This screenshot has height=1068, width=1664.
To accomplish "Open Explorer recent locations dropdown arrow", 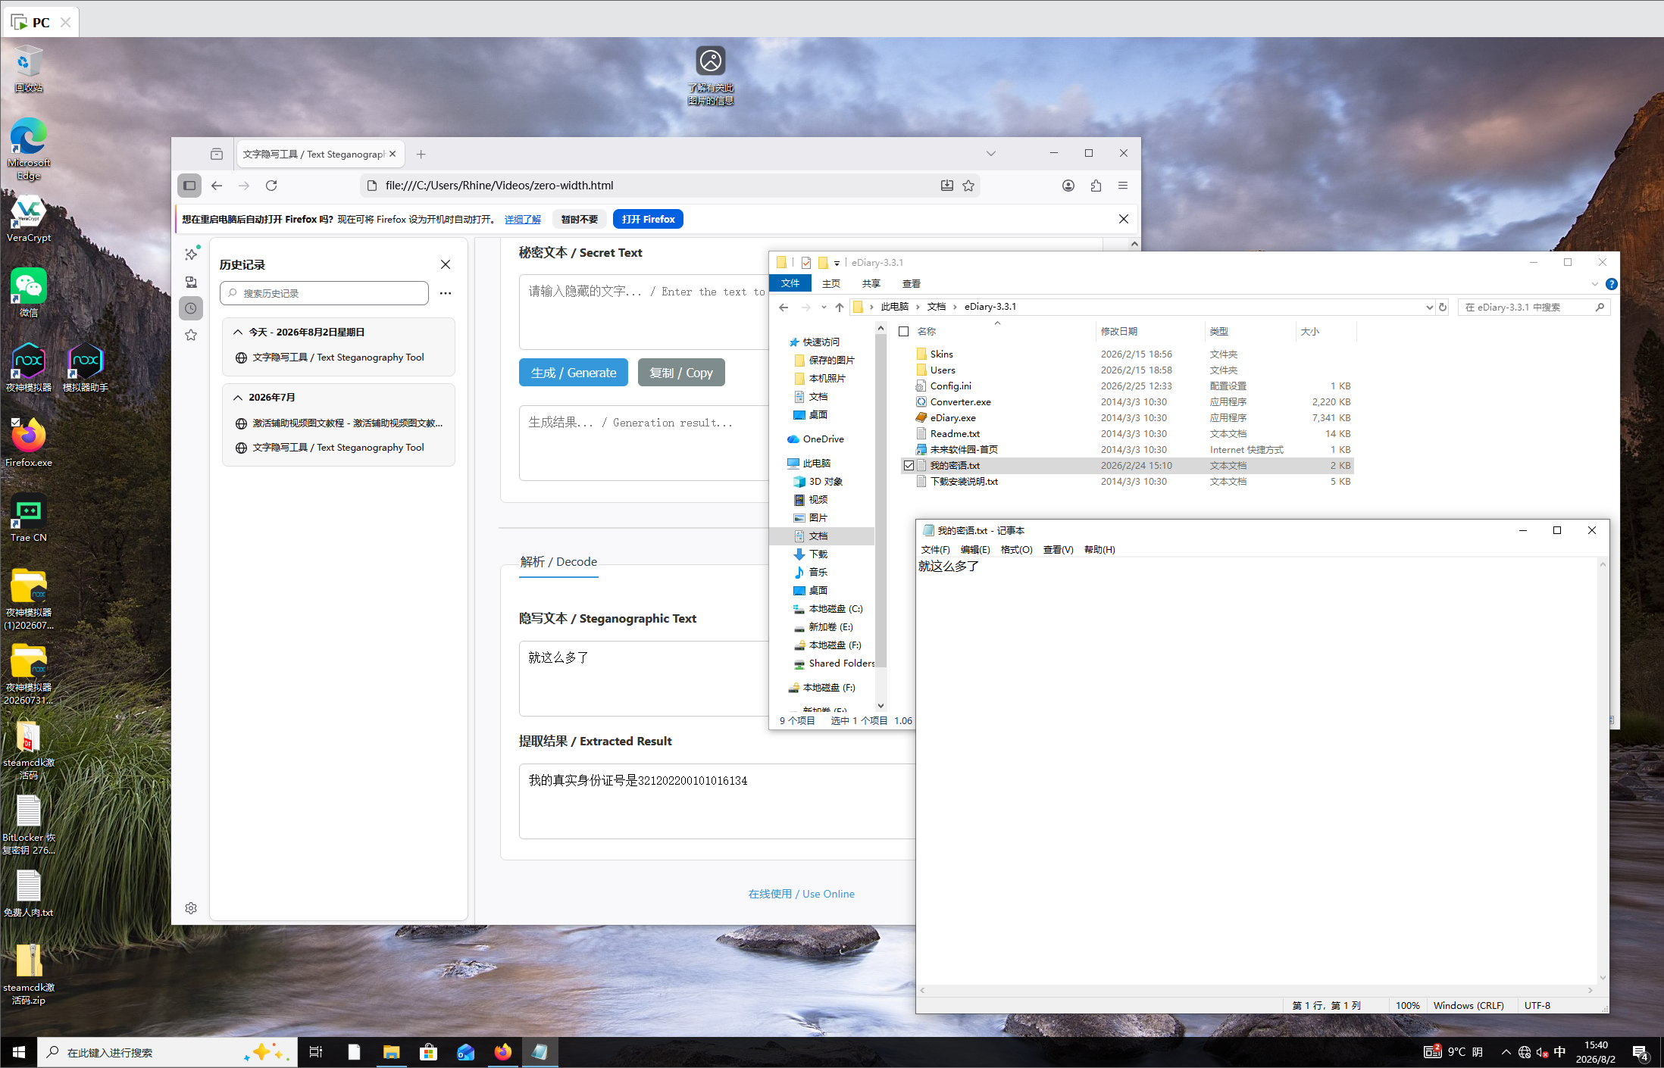I will pos(824,307).
